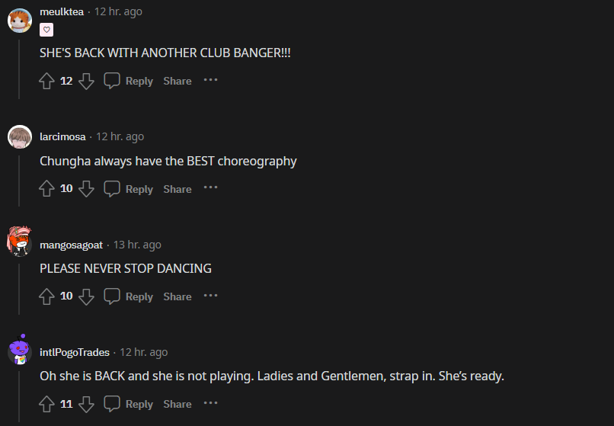The image size is (614, 426).
Task: Upvote larcimosa's choreography comment
Action: pos(46,189)
